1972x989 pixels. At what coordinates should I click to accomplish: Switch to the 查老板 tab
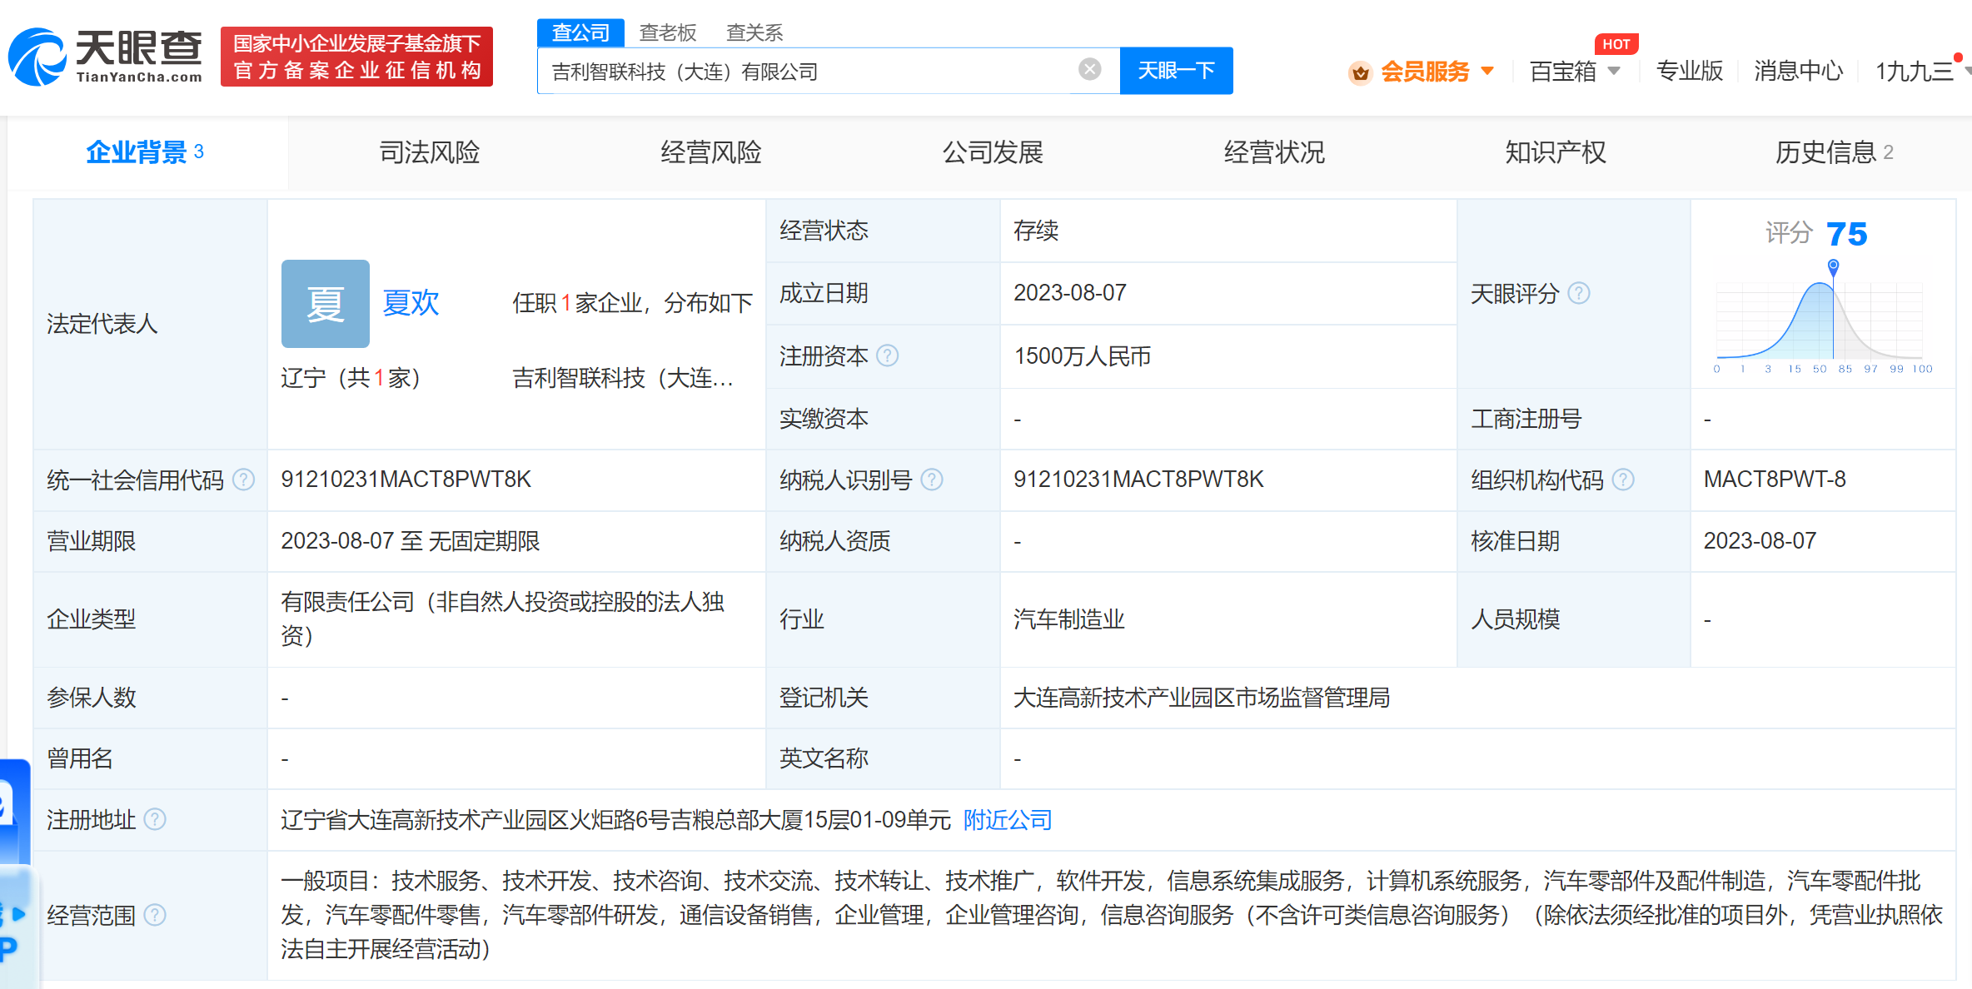[667, 32]
